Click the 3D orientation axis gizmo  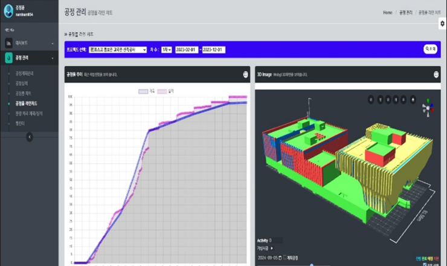[x=427, y=108]
